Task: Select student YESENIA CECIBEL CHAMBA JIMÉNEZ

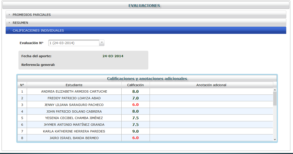Action: (74, 118)
